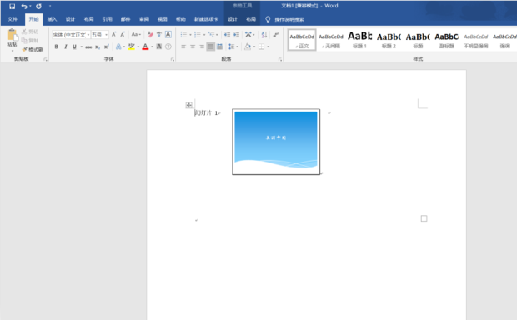Open the Table Tools 布局 tab
Image resolution: width=517 pixels, height=320 pixels.
(251, 19)
